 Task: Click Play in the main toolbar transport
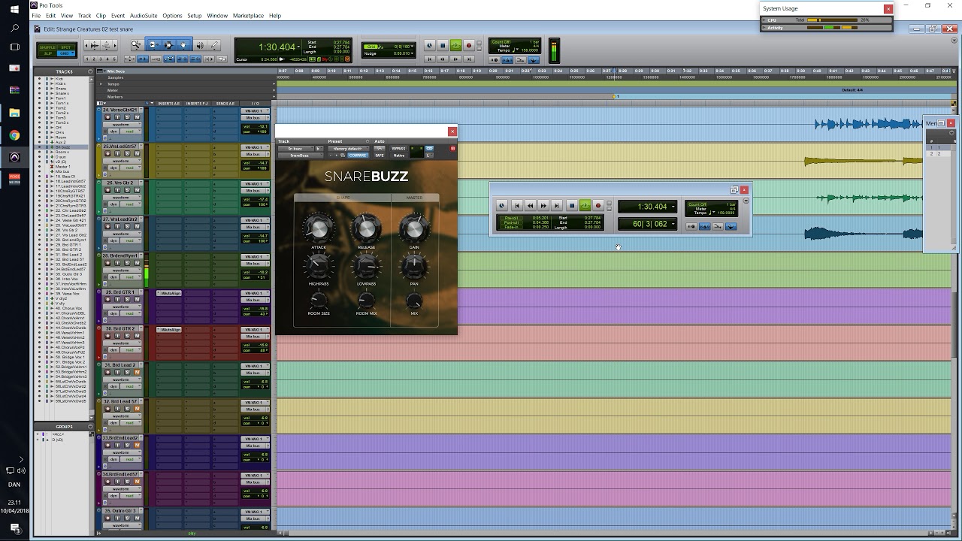click(455, 45)
